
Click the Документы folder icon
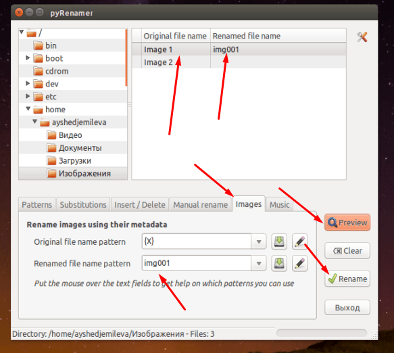pyautogui.click(x=51, y=148)
